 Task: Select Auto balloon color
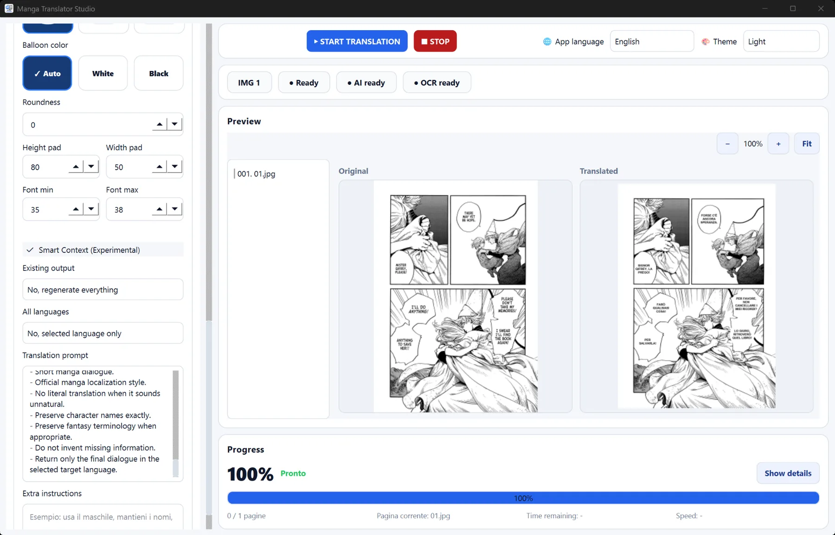[47, 73]
